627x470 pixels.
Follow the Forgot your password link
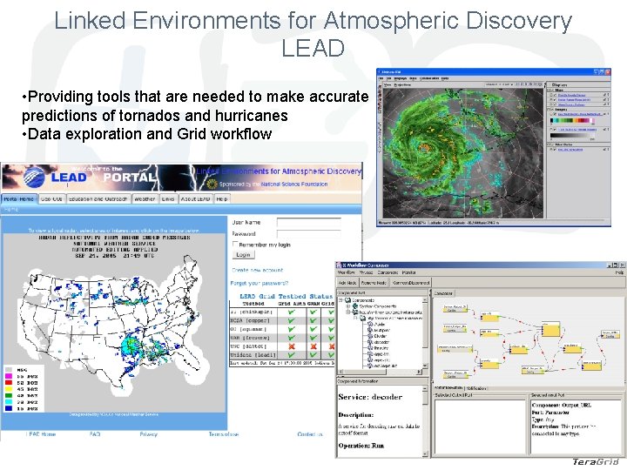(260, 283)
